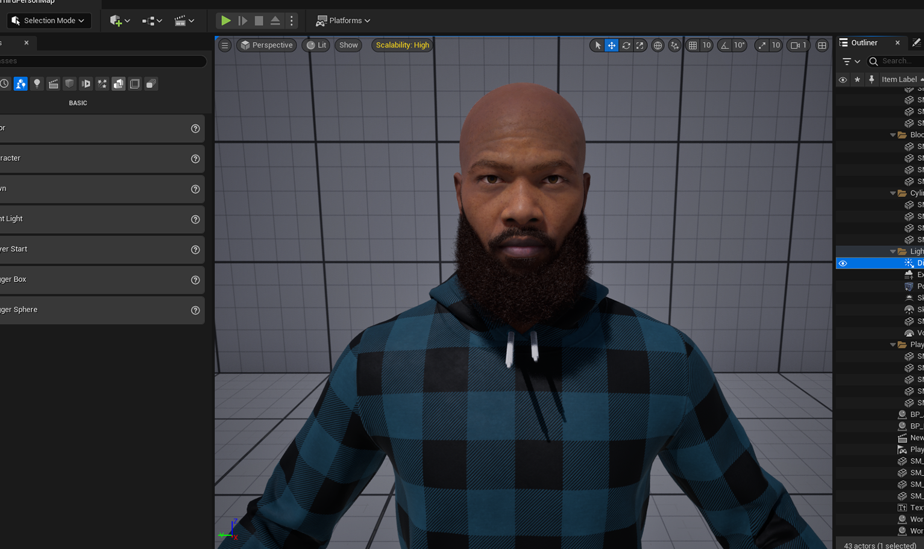
Task: Open the Blueprints dropdown in main toolbar
Action: pyautogui.click(x=152, y=20)
